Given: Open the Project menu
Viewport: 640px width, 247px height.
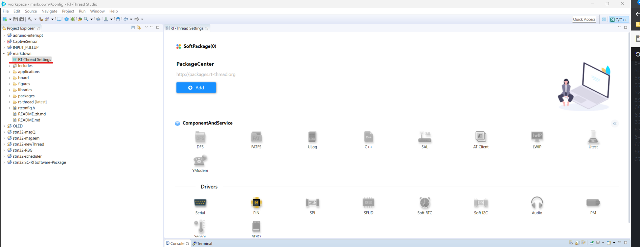Looking at the screenshot, I should click(x=68, y=11).
